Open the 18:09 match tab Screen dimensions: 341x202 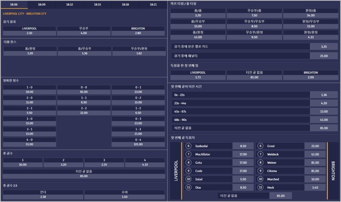coord(42,5)
